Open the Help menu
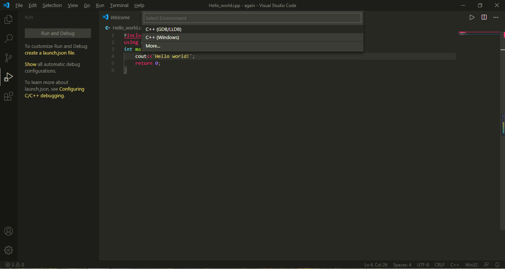 point(139,6)
